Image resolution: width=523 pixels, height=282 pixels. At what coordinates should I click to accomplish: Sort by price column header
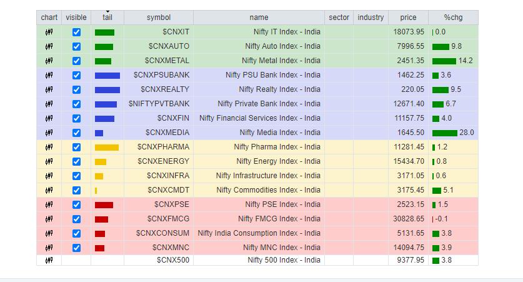click(x=408, y=18)
